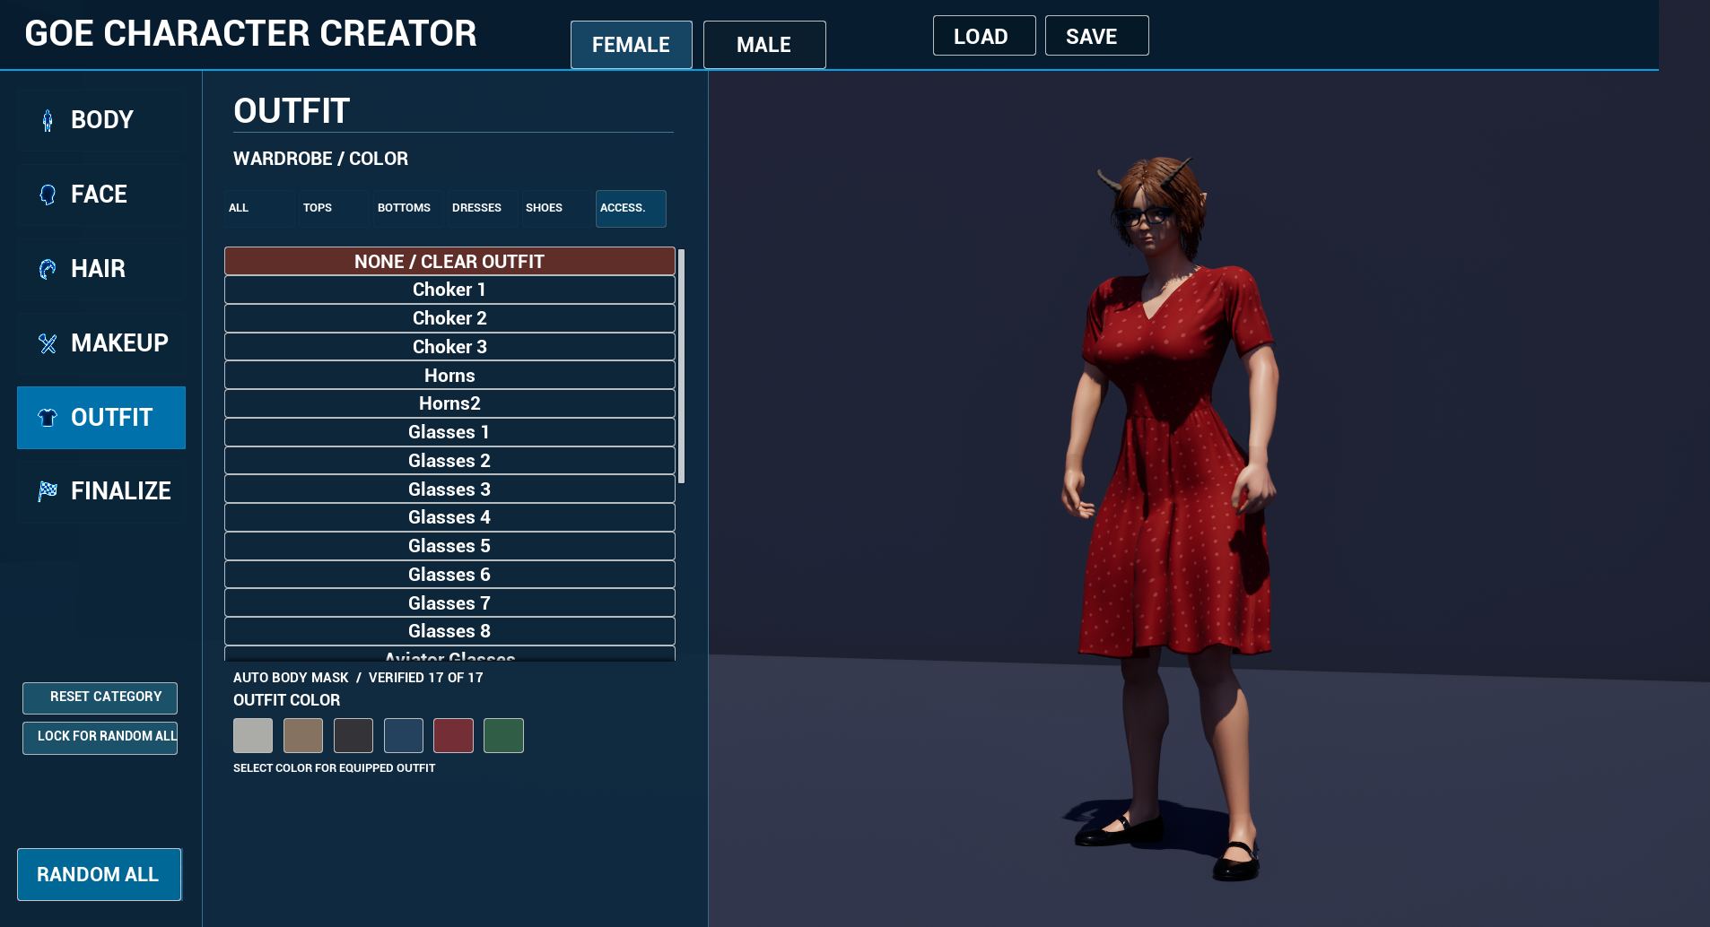Choose Glasses 1 from the list
Screen dimensions: 1710x927
(449, 432)
